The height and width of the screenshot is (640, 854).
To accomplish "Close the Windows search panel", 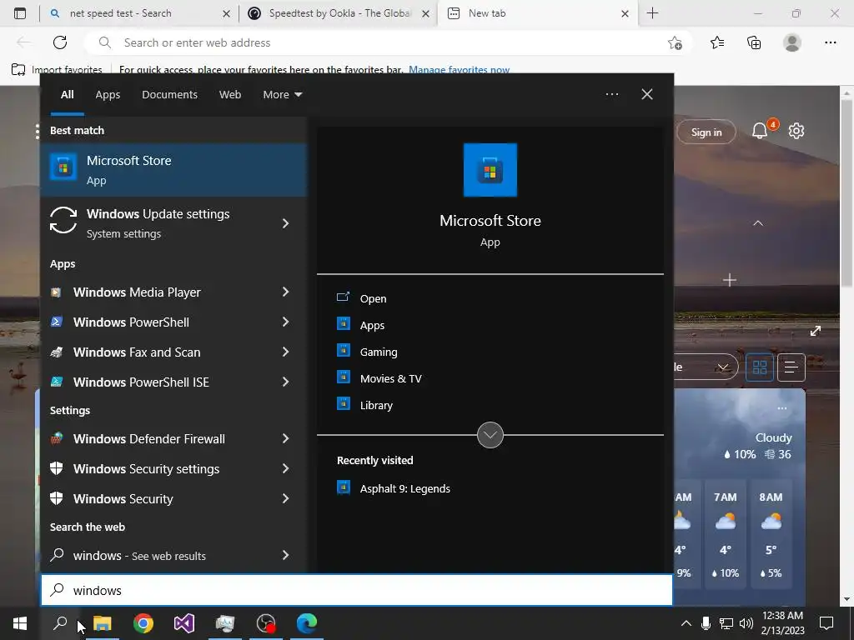I will 647,94.
